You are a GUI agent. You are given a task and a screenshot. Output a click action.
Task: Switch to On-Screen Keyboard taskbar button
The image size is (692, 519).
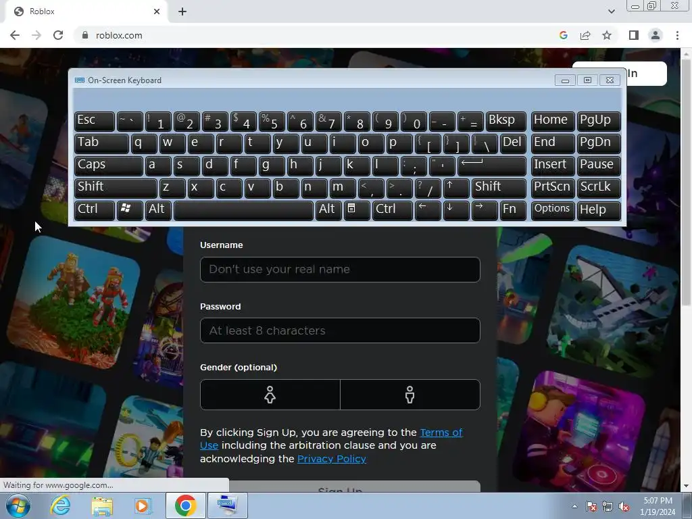tap(228, 505)
